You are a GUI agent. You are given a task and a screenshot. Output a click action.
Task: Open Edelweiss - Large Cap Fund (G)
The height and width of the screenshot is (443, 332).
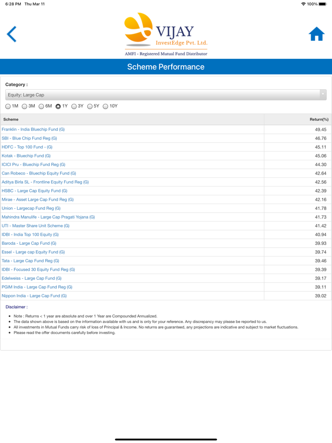(32, 278)
